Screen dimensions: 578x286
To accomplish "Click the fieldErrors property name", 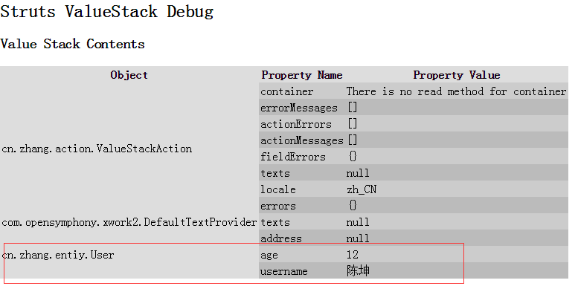I will coord(293,157).
